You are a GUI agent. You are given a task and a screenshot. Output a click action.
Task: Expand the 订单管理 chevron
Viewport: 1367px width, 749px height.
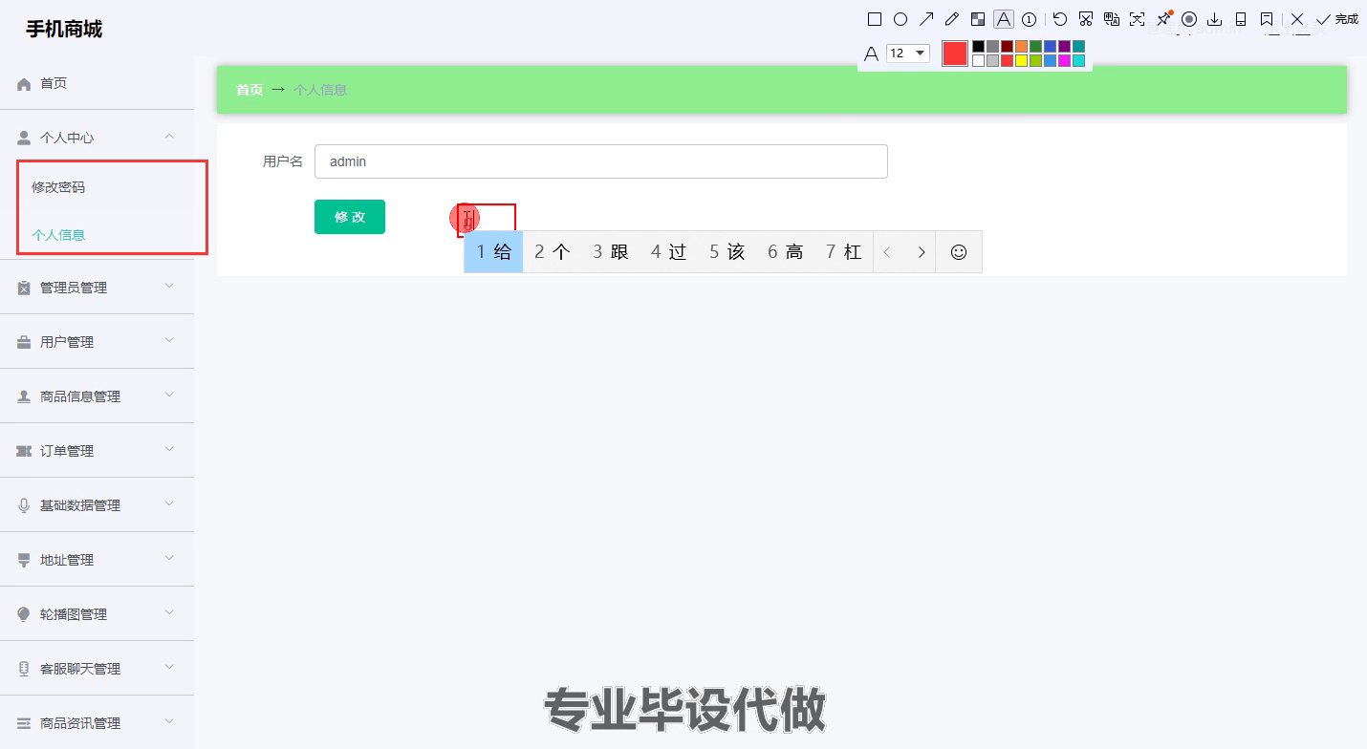[169, 449]
